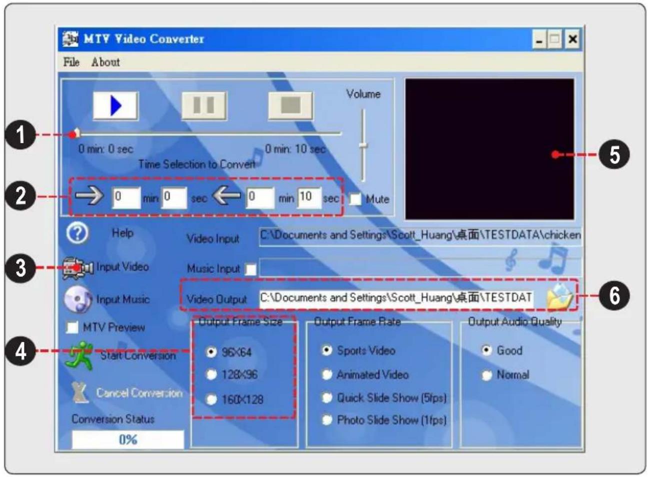Image resolution: width=649 pixels, height=477 pixels.
Task: Select the 96X64 frame size
Action: 211,352
